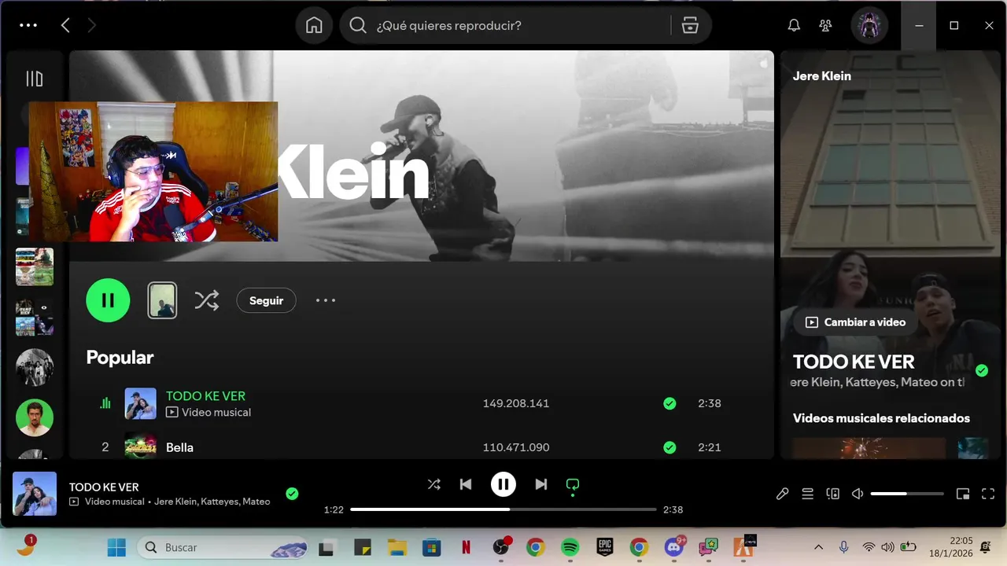Screen dimensions: 1007x566
Task: Toggle saved checkmark on Bella row
Action: tap(669, 447)
